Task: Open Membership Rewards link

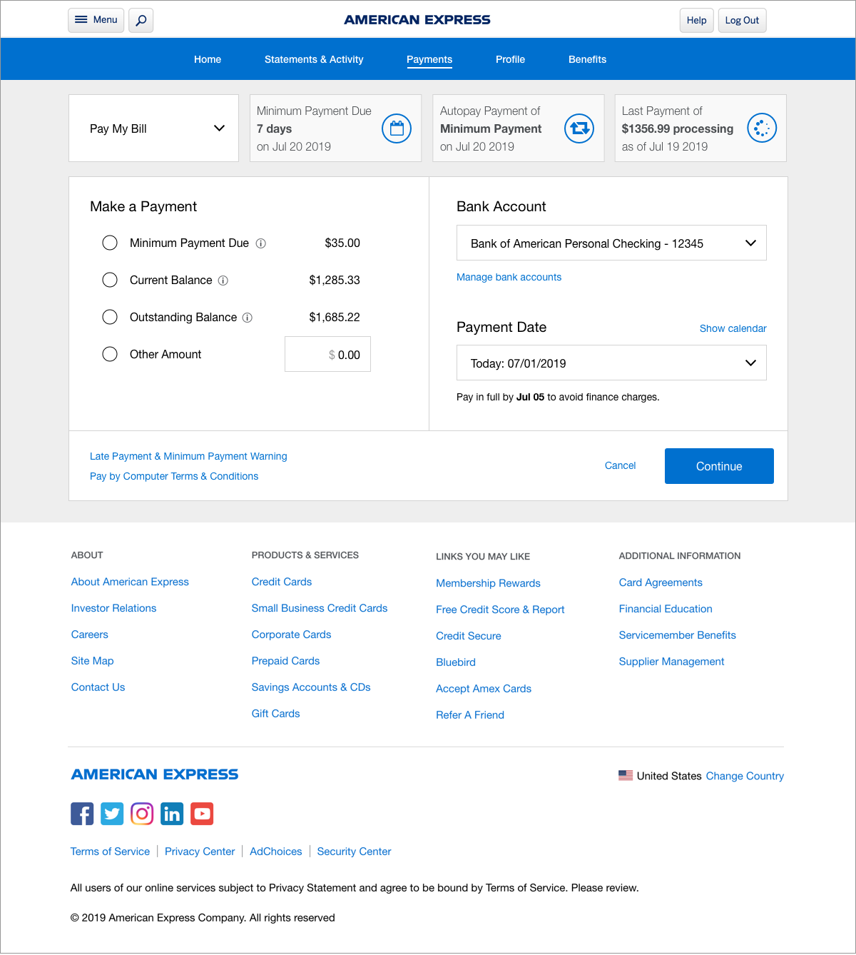Action: click(x=488, y=583)
